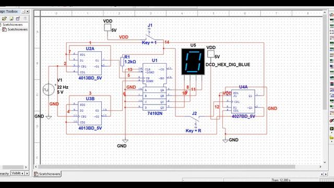Click the 4013BD_5V label under U2A
Image resolution: width=334 pixels, height=188 pixels.
coord(90,78)
